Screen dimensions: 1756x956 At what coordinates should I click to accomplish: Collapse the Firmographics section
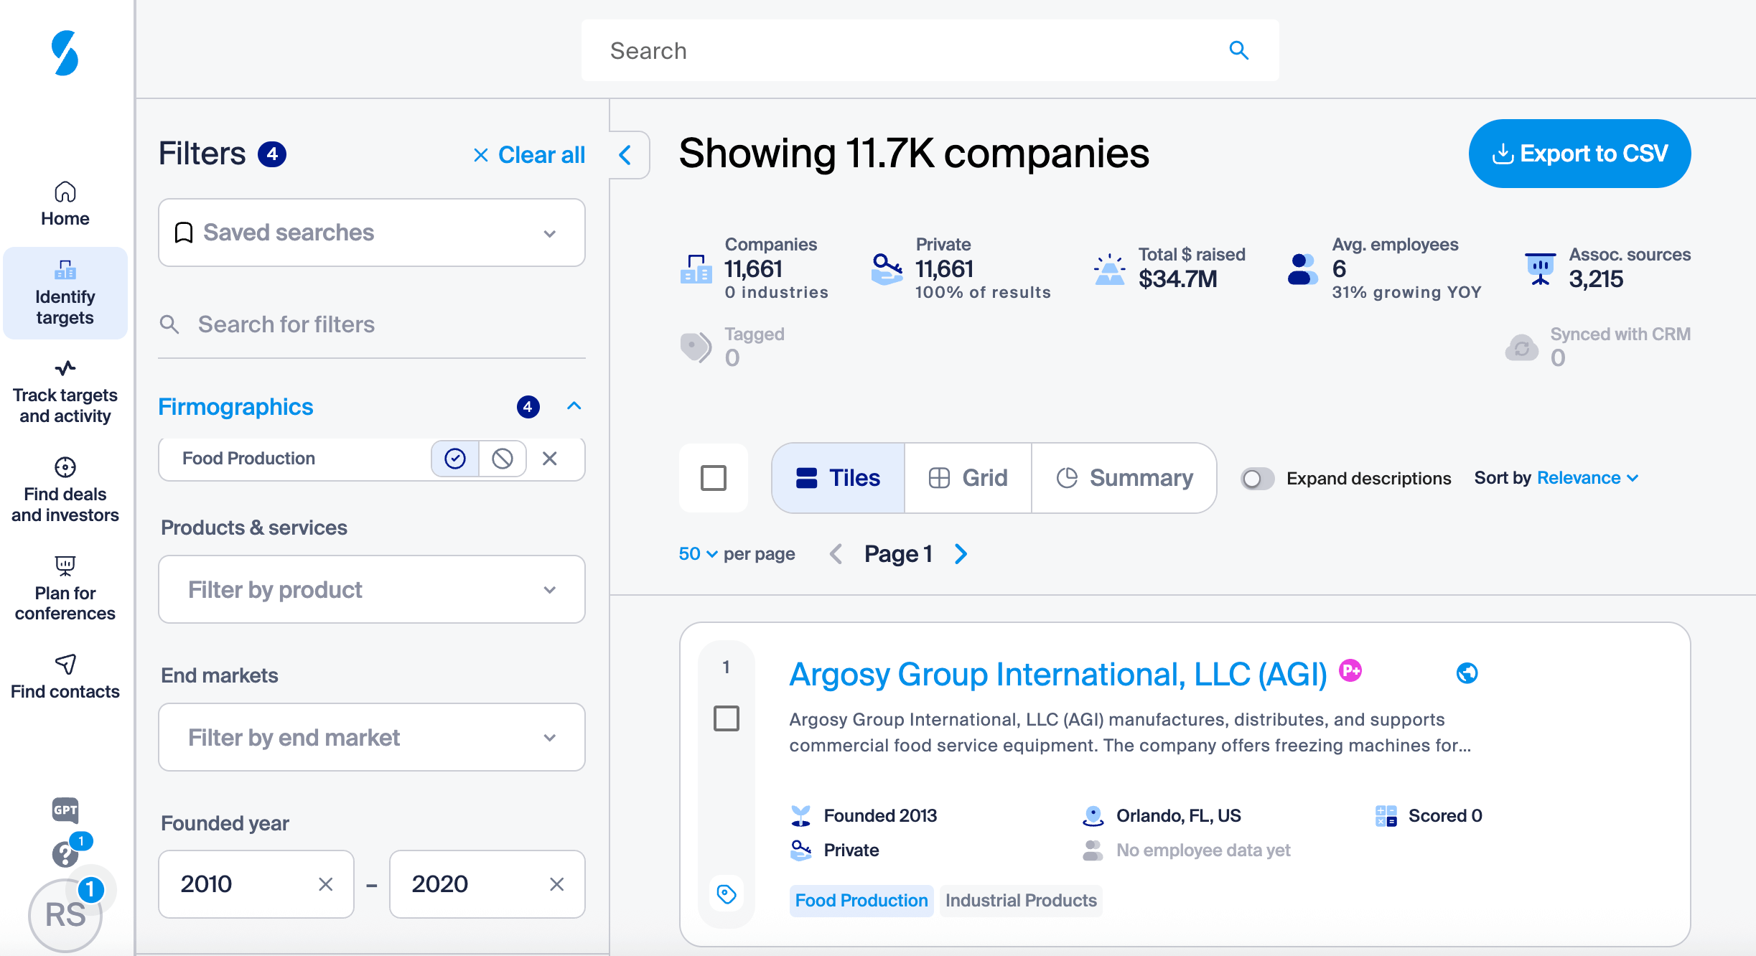[x=574, y=406]
